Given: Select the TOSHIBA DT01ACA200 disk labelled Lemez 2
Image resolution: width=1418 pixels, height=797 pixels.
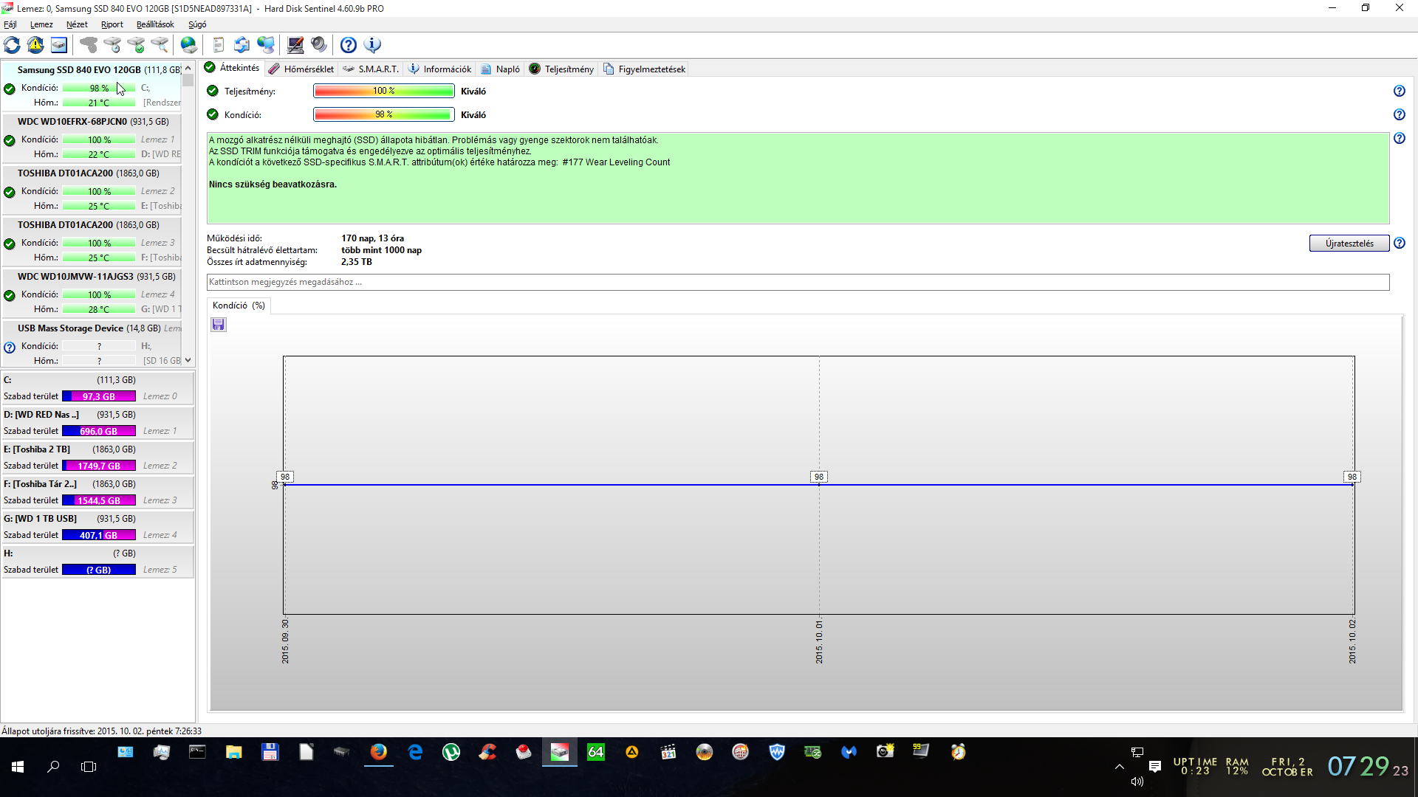Looking at the screenshot, I should tap(92, 190).
